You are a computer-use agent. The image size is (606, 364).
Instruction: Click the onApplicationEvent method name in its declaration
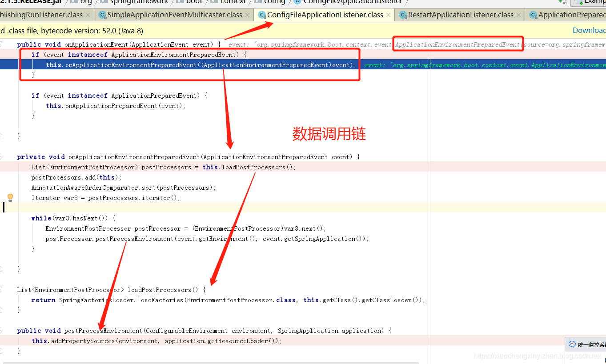[96, 44]
